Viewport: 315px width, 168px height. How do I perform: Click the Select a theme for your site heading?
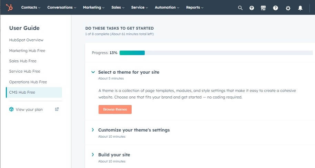pos(129,72)
